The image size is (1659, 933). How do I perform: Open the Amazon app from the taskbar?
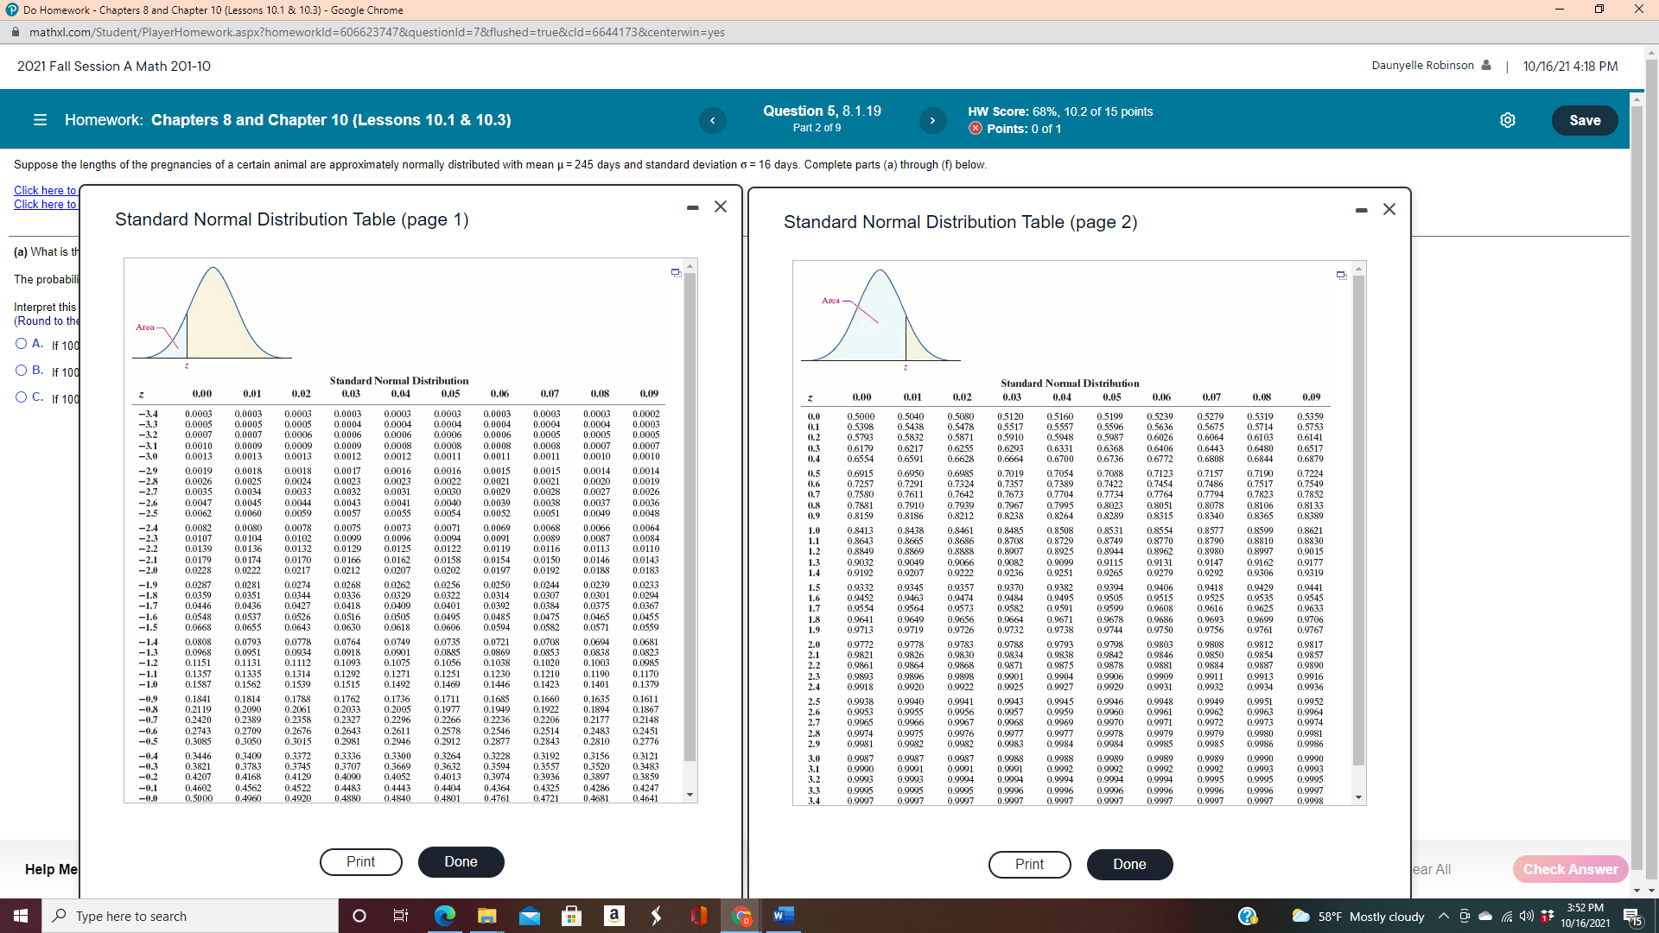coord(615,916)
